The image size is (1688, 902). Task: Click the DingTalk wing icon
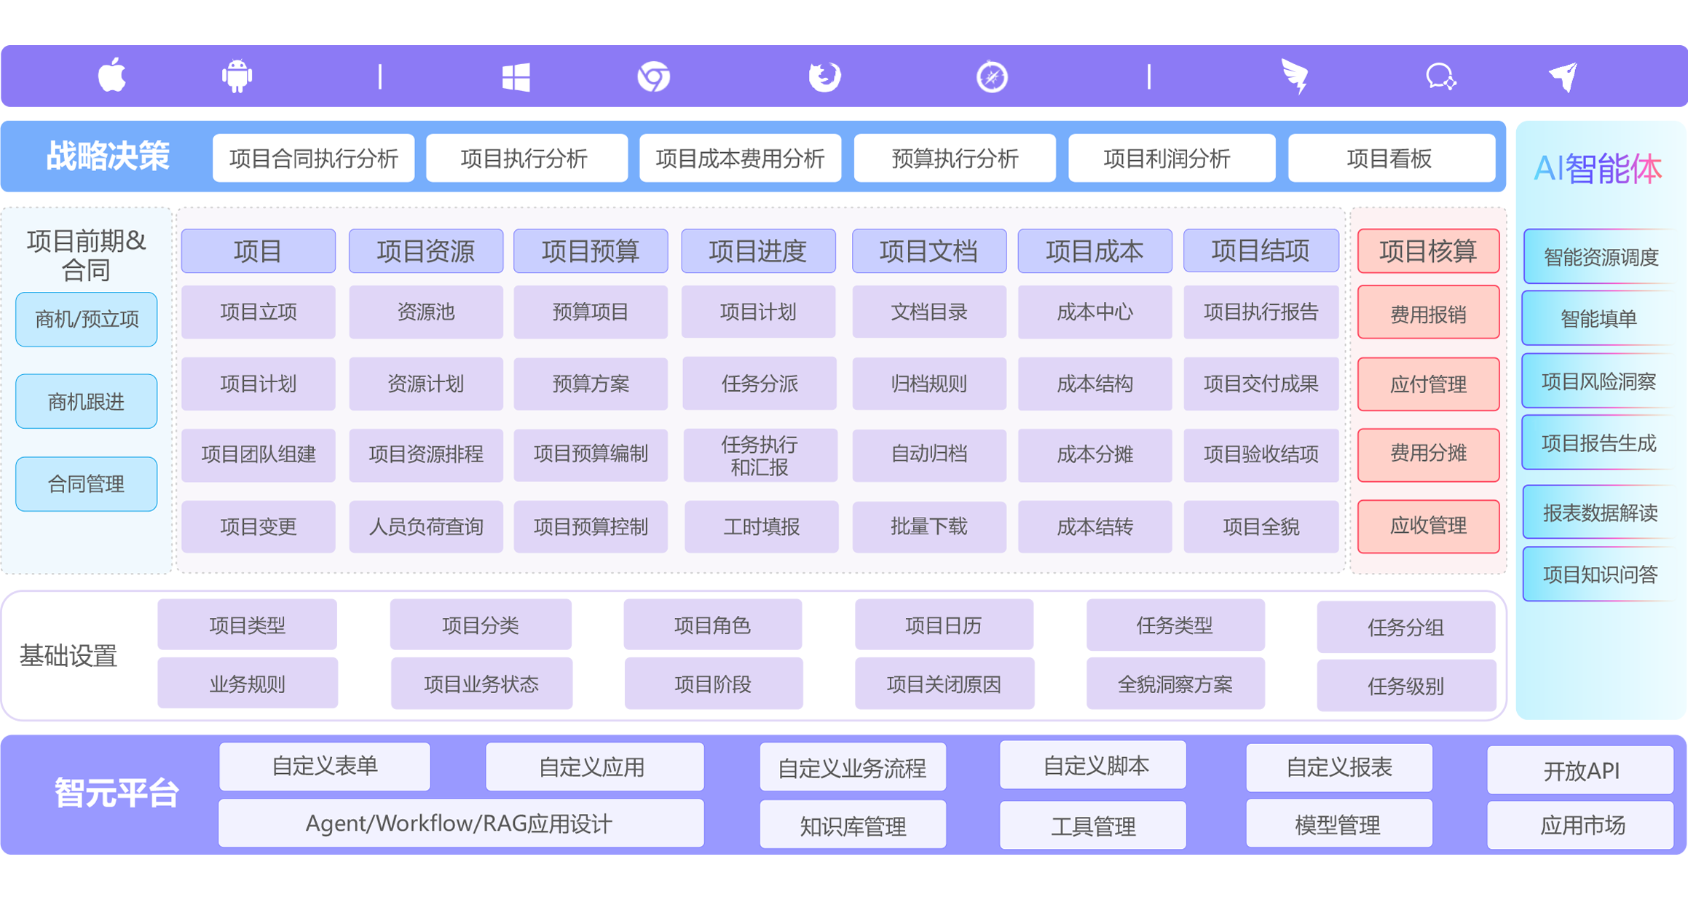coord(1295,76)
